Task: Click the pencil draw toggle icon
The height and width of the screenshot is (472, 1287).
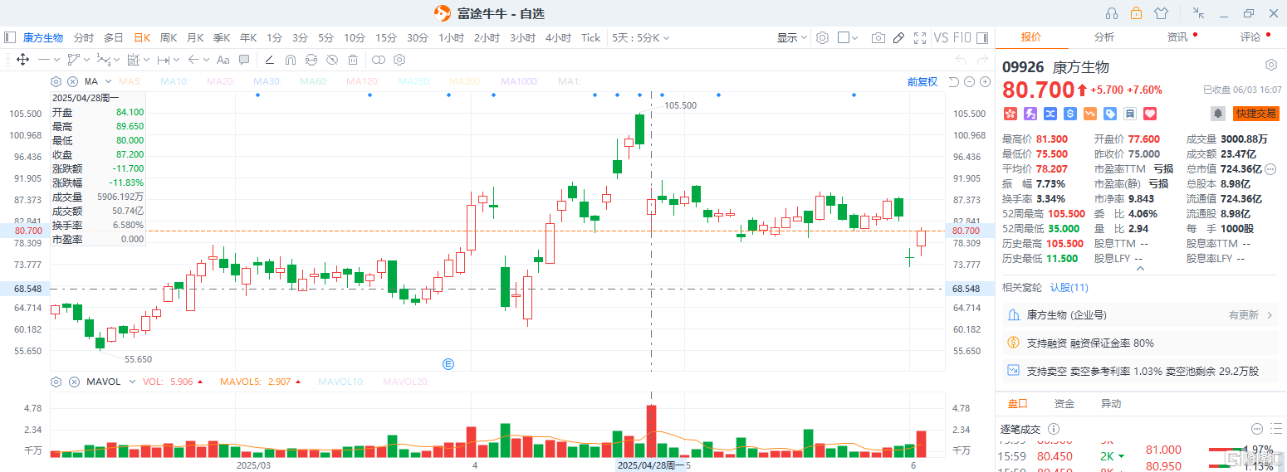Action: point(898,37)
